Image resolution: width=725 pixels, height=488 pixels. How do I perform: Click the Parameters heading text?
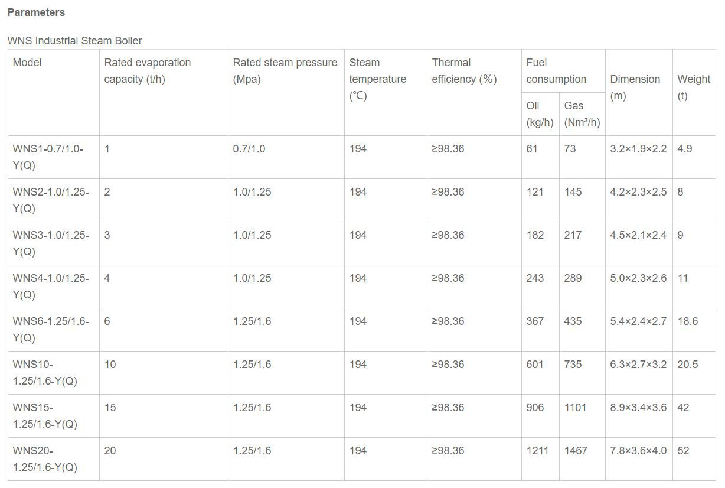36,12
